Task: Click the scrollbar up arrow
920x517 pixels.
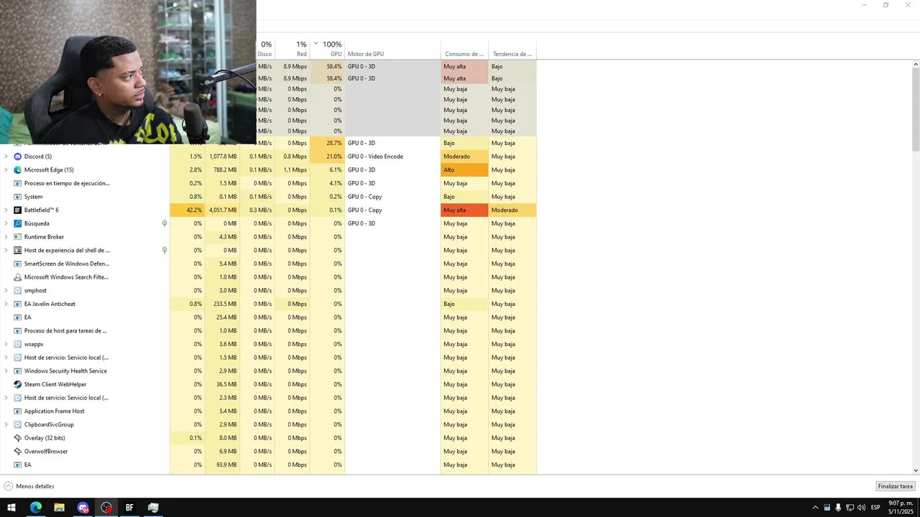Action: coord(916,65)
